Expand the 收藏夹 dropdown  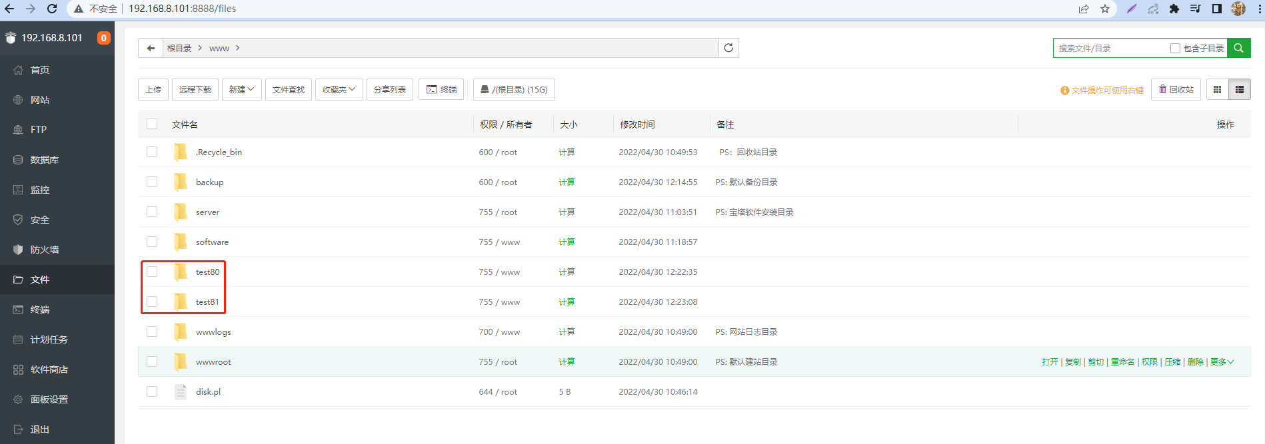point(339,89)
